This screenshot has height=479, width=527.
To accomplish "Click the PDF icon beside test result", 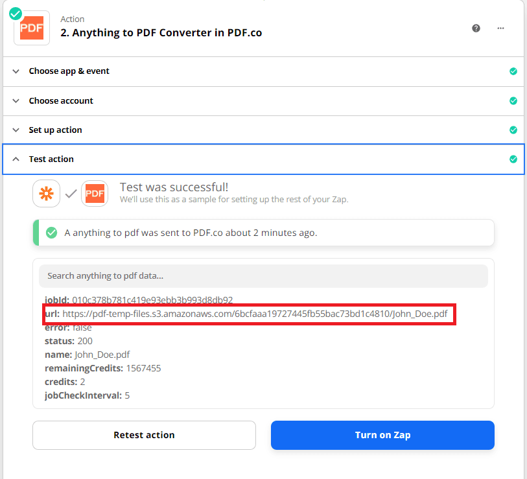I will coord(95,193).
